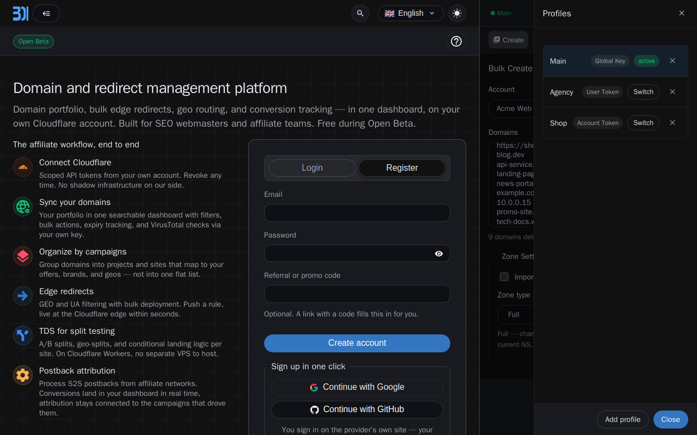Click the Global Key badge
Screen dimensions: 697x435
click(610, 61)
